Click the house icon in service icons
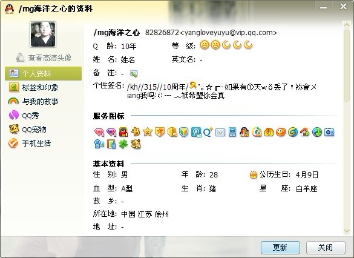The image size is (354, 258). pyautogui.click(x=305, y=132)
